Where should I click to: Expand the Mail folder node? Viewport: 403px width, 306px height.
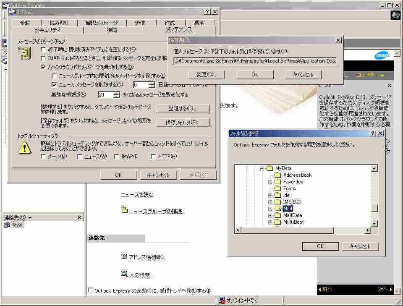tap(270, 209)
